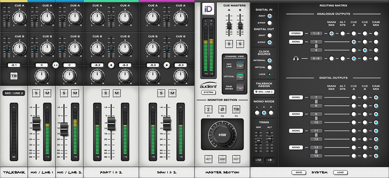Toggle MONO for digital outputs 7 and 8
The image size is (389, 178).
click(296, 97)
